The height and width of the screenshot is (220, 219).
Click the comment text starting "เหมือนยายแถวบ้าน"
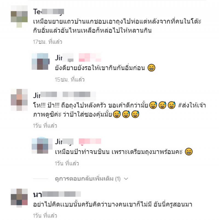click(117, 26)
